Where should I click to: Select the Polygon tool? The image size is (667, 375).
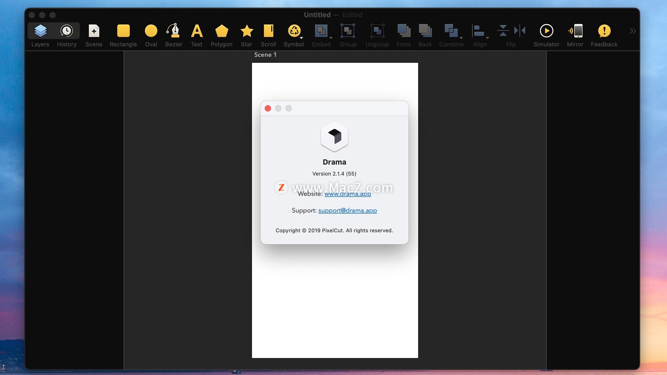(221, 31)
